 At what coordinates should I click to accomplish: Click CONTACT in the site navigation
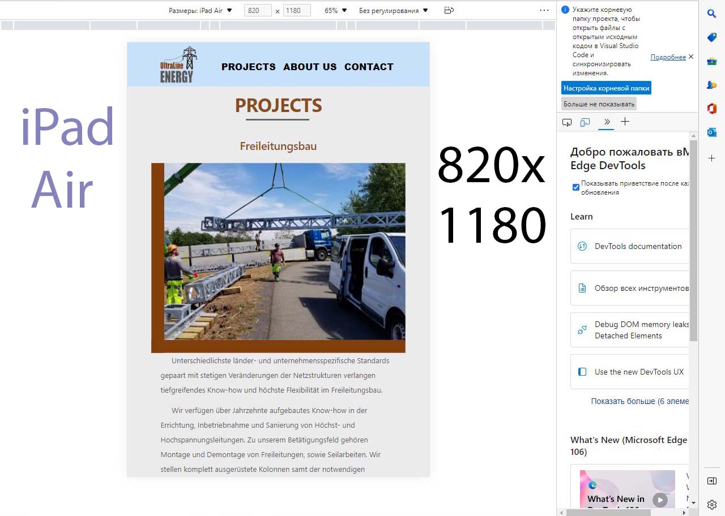[369, 67]
